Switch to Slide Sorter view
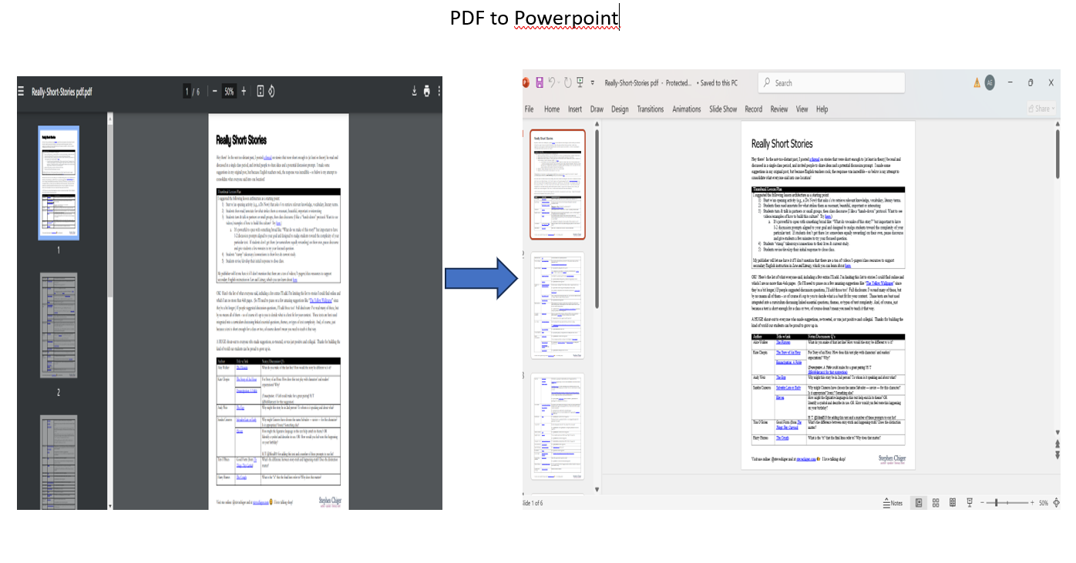This screenshot has width=1076, height=563. [x=936, y=502]
